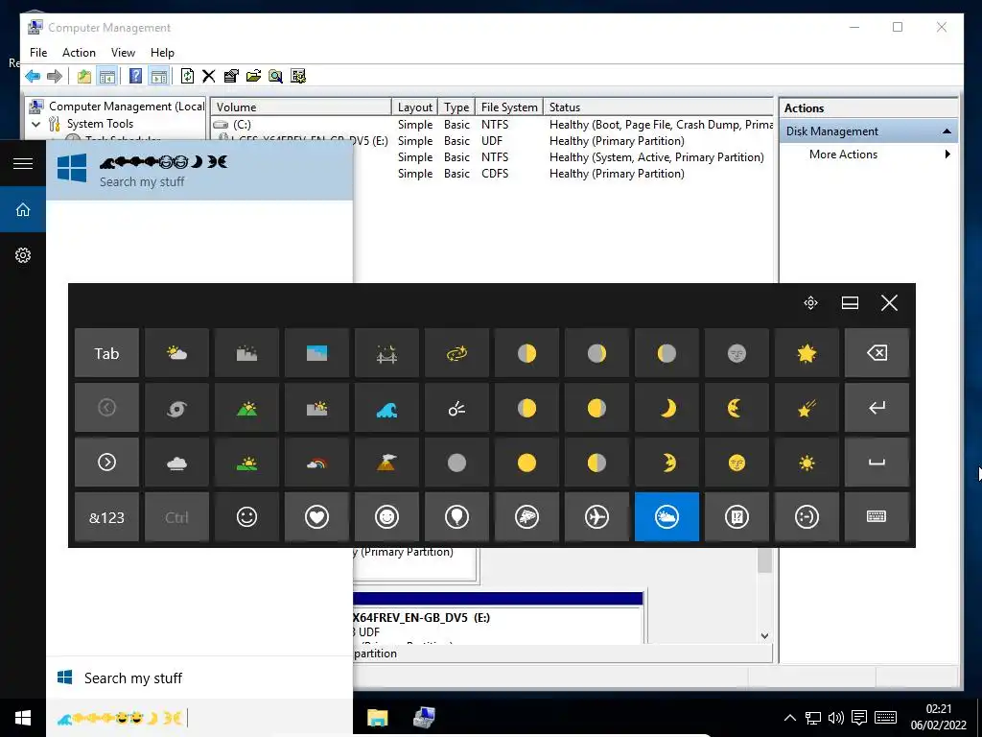
Task: Insert the plain yellow full moon emoji
Action: 526,463
